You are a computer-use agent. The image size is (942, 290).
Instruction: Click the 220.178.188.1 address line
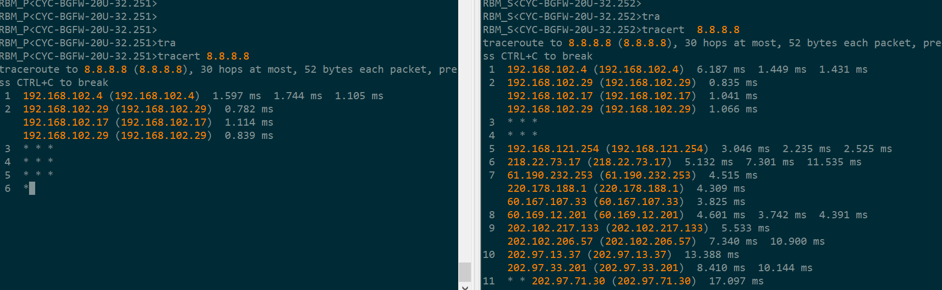click(x=546, y=189)
